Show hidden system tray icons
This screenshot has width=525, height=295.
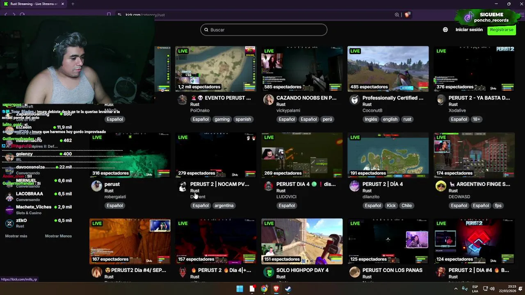click(456, 289)
